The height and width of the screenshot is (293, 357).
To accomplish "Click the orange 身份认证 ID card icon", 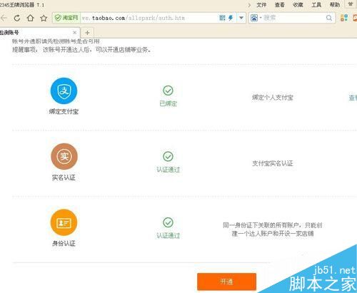I will click(64, 222).
